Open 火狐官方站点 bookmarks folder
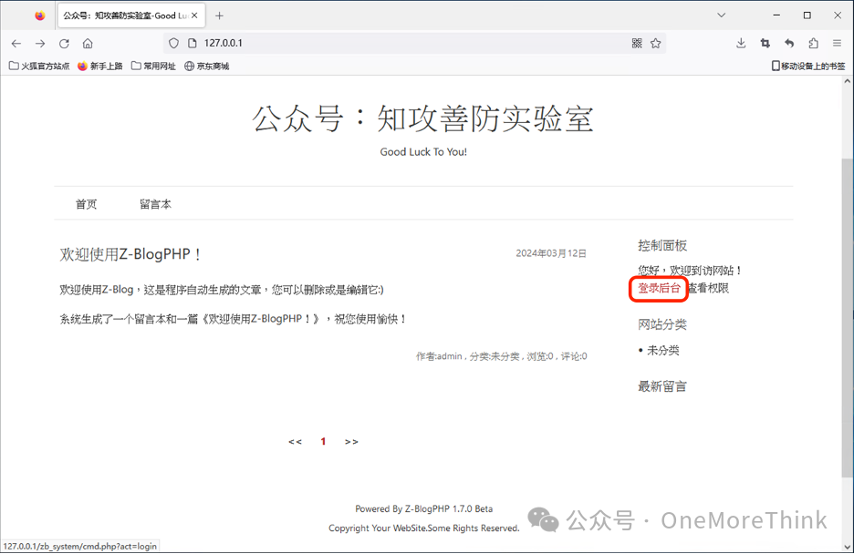The width and height of the screenshot is (854, 554). [x=39, y=66]
